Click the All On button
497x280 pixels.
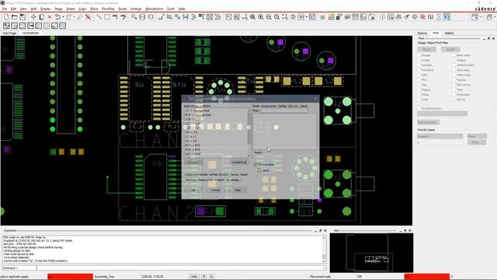coord(426,50)
